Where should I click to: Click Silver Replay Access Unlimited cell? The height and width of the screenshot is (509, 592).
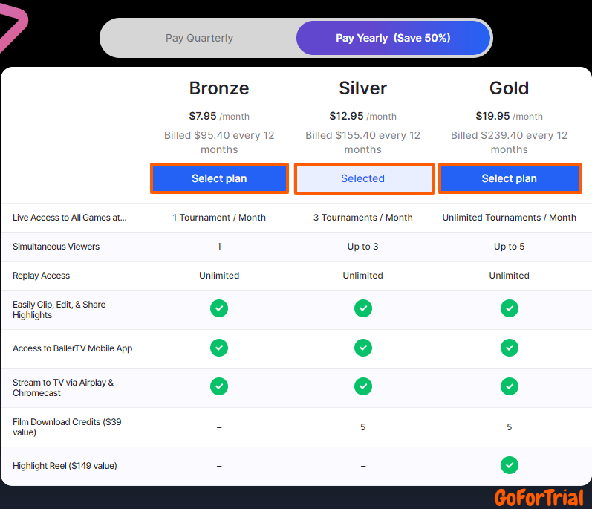362,276
